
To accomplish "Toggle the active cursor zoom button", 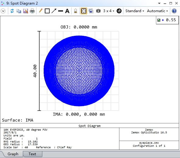I will [84, 11].
